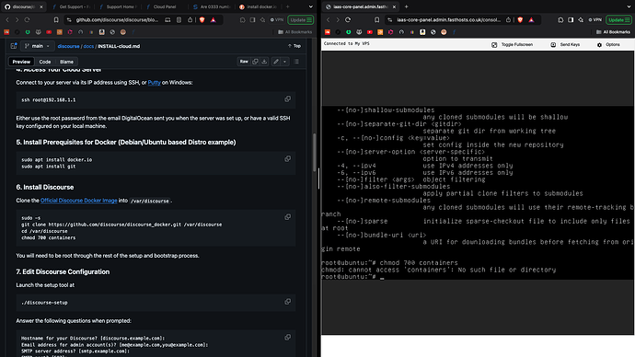Open tab list chevron in GitHub window
Screen dimensions: 635x357
[x=311, y=6]
